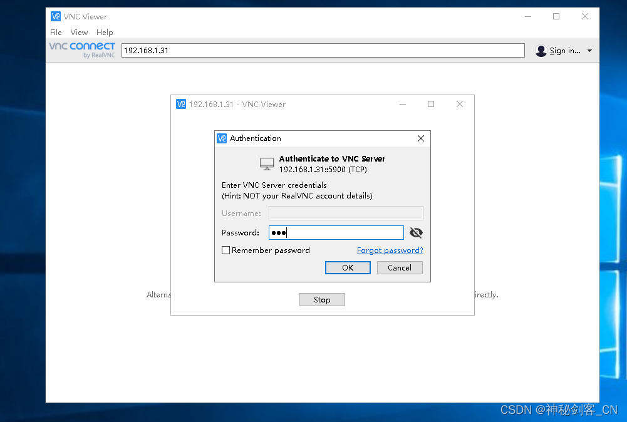Click the disabled Username field
The width and height of the screenshot is (627, 422).
coord(346,214)
